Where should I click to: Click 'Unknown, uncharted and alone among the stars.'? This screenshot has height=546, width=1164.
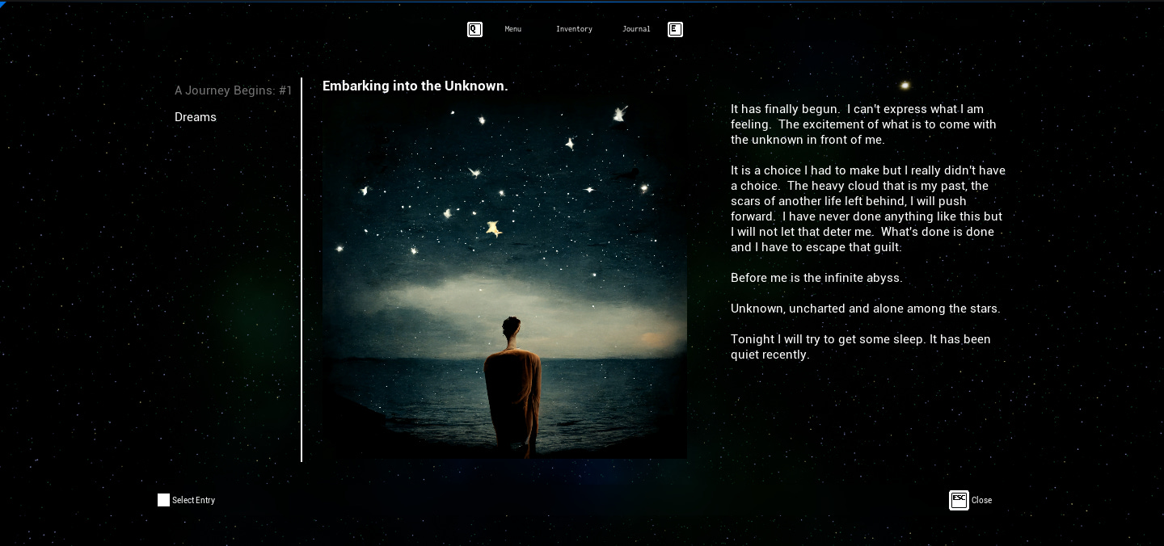pyautogui.click(x=865, y=309)
